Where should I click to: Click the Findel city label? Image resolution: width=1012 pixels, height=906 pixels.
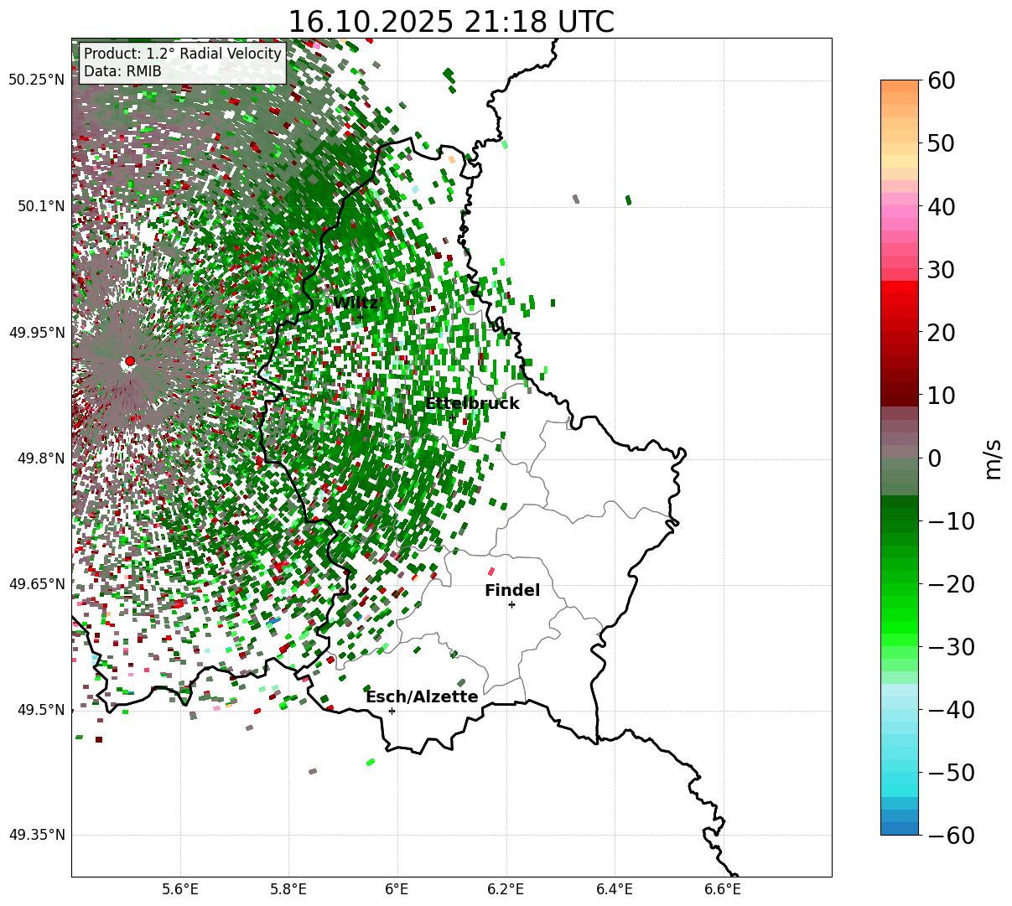point(512,591)
